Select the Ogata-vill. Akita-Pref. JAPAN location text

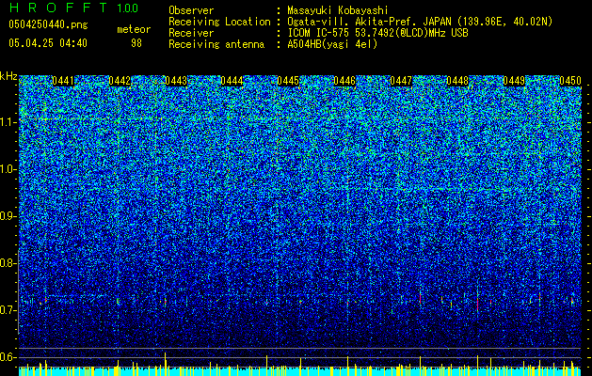click(x=420, y=22)
